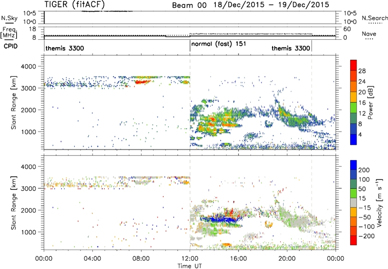Click the blue bottom of the power colorbar

[x=354, y=139]
